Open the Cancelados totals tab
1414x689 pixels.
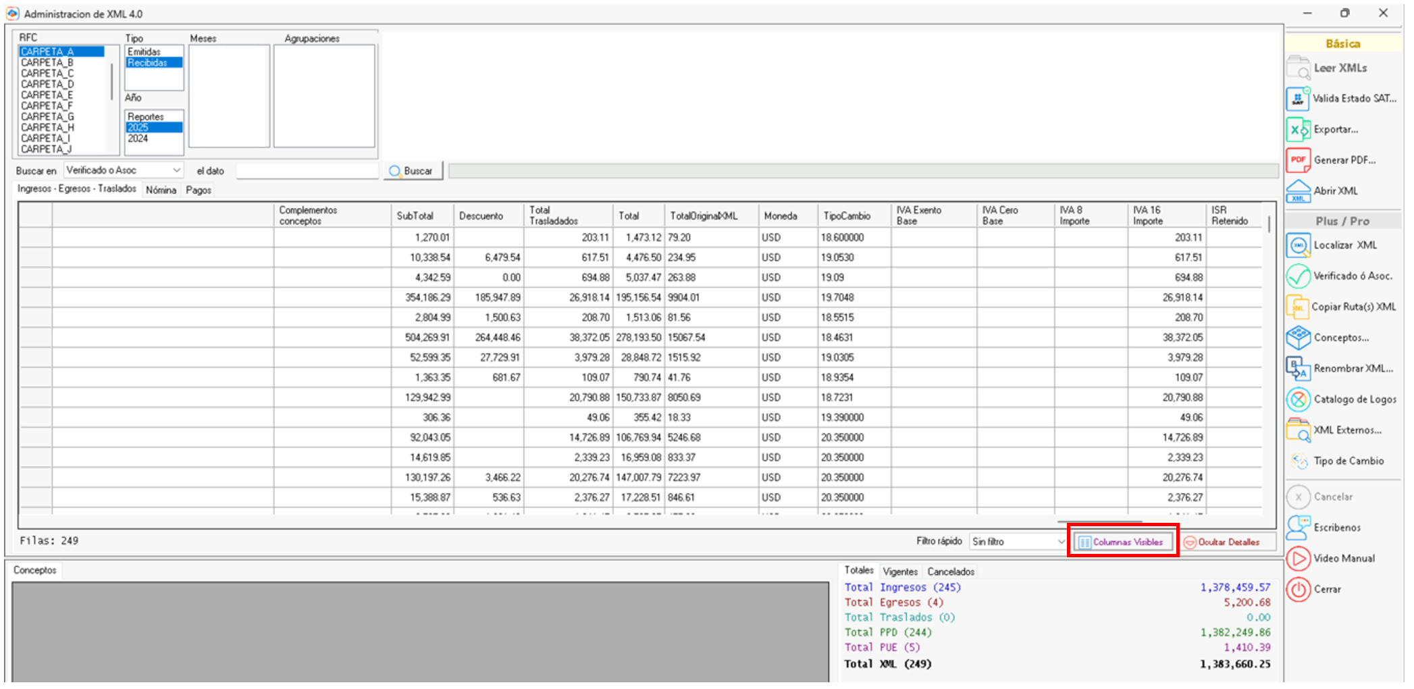click(x=950, y=572)
